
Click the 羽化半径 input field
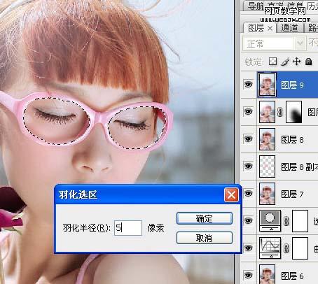[x=128, y=228]
